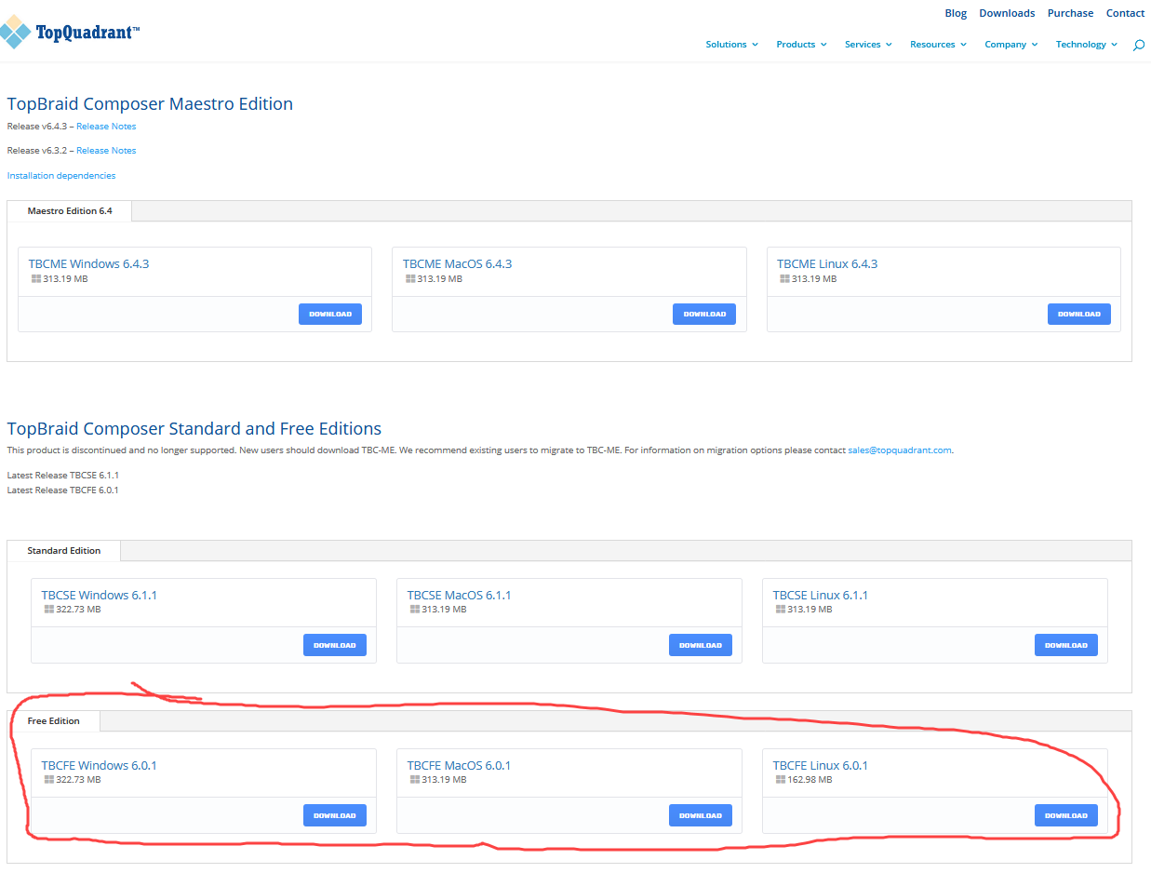Image resolution: width=1151 pixels, height=873 pixels.
Task: Click file size icon of TBCSE Linux 6.1.1
Action: pyautogui.click(x=781, y=610)
